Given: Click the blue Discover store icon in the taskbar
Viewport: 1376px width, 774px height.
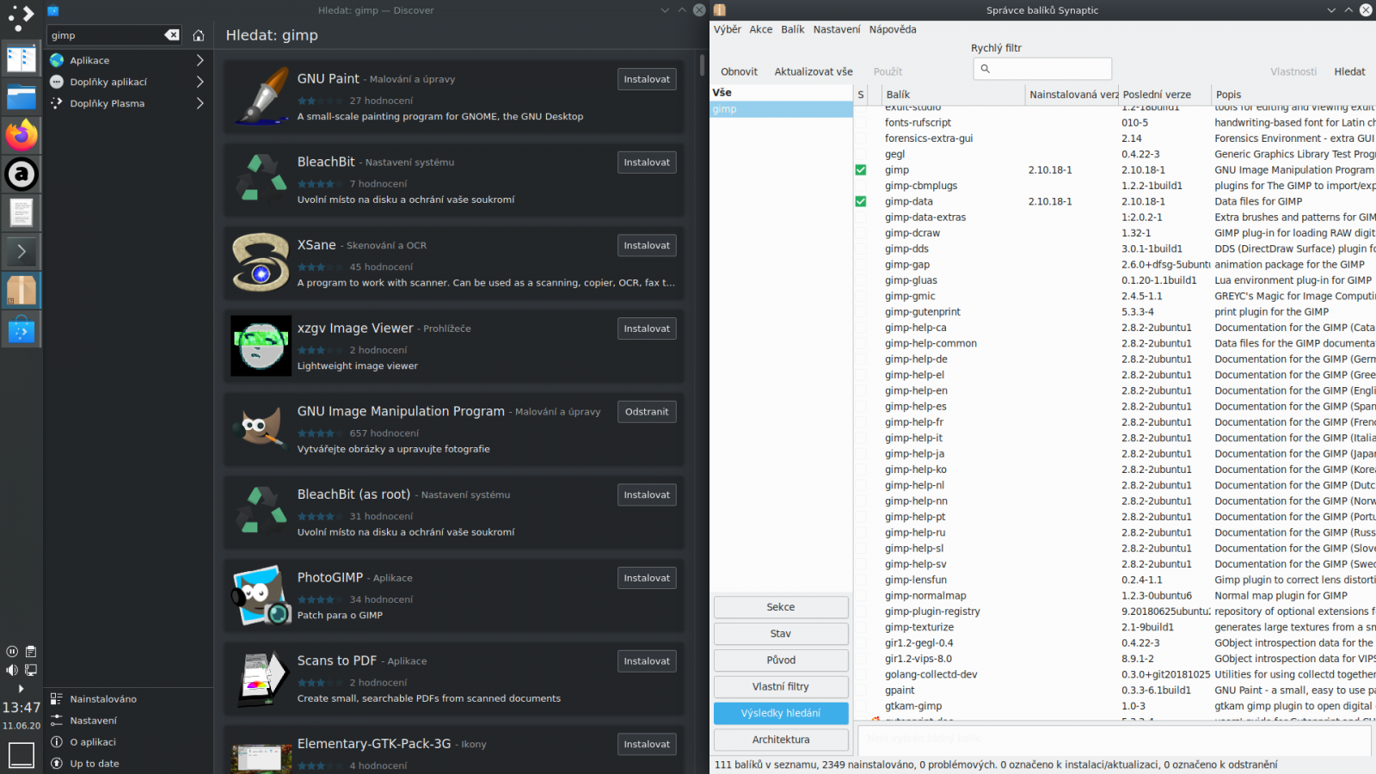Looking at the screenshot, I should click(x=21, y=329).
